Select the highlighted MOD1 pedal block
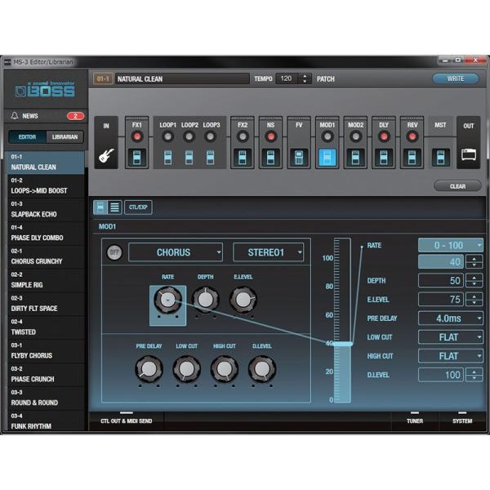The width and height of the screenshot is (490, 490). (327, 157)
